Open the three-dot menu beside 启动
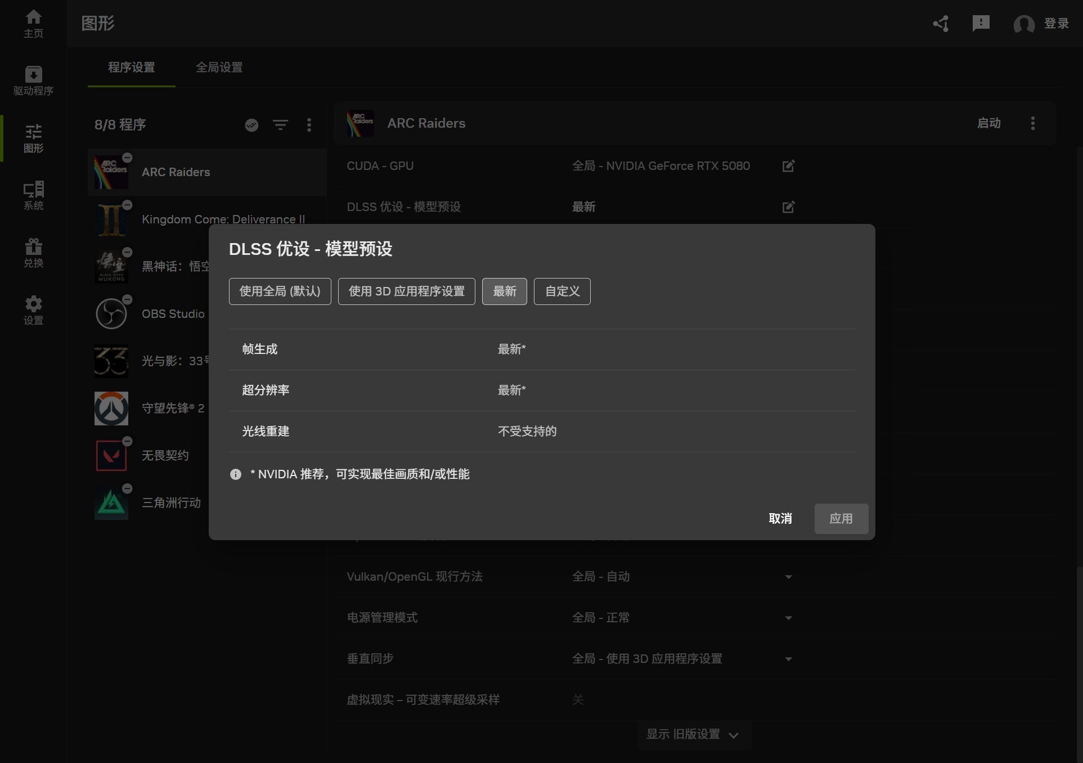The width and height of the screenshot is (1083, 763). click(x=1033, y=123)
